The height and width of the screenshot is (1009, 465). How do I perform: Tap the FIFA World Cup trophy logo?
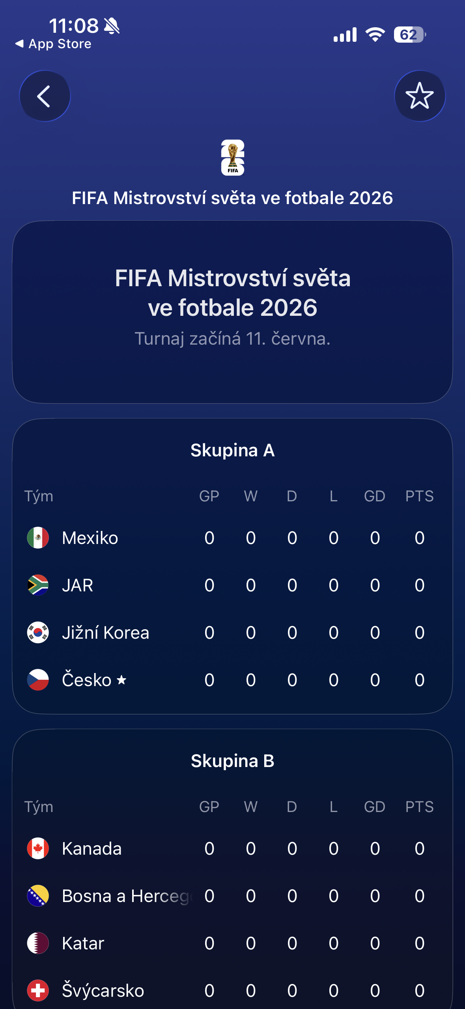[x=233, y=158]
